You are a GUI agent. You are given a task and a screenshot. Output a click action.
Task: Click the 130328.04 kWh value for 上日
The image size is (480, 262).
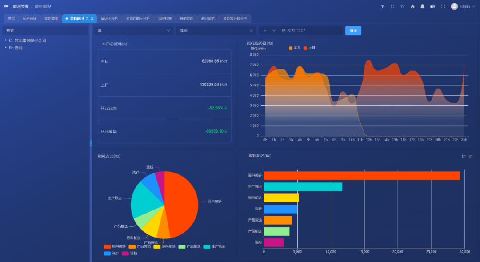pos(214,85)
